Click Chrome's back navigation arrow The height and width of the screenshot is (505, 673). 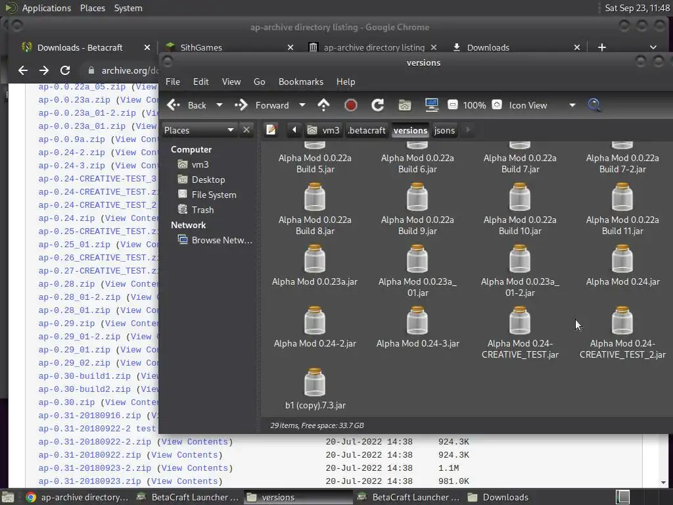click(x=23, y=70)
